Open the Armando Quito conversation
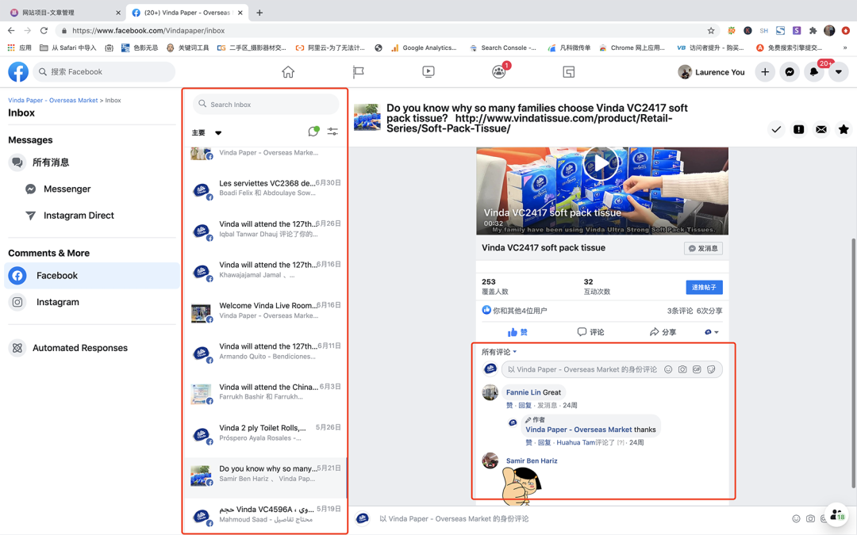 coord(266,352)
